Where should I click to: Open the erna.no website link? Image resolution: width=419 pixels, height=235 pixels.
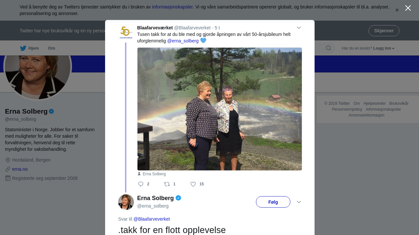tap(20, 169)
